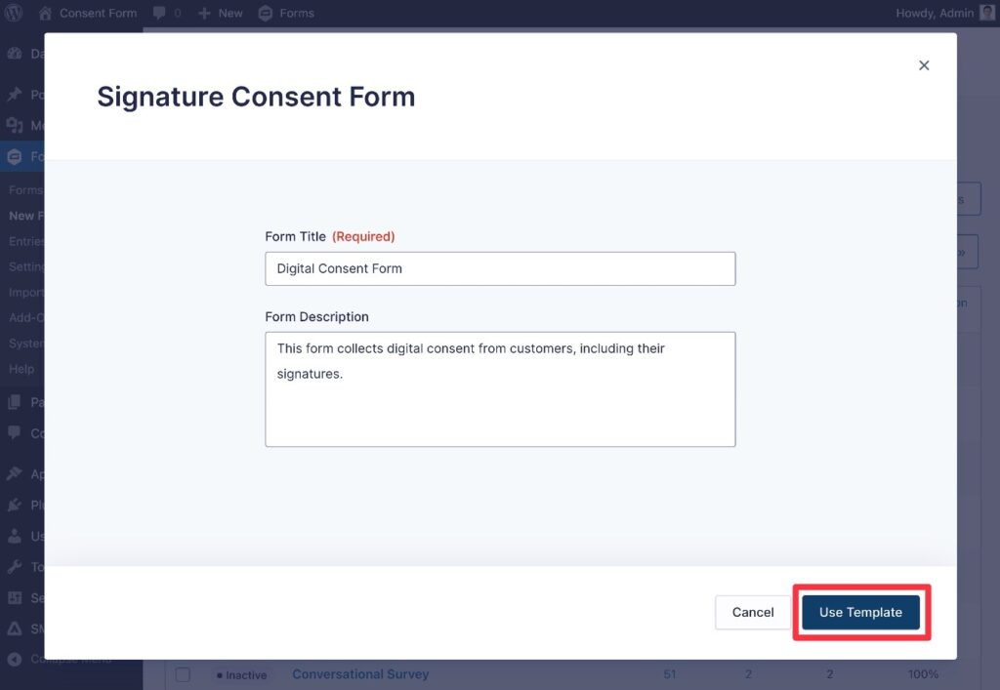Viewport: 1000px width, 690px height.
Task: Select the WPForms icon in the sidebar
Action: [17, 156]
